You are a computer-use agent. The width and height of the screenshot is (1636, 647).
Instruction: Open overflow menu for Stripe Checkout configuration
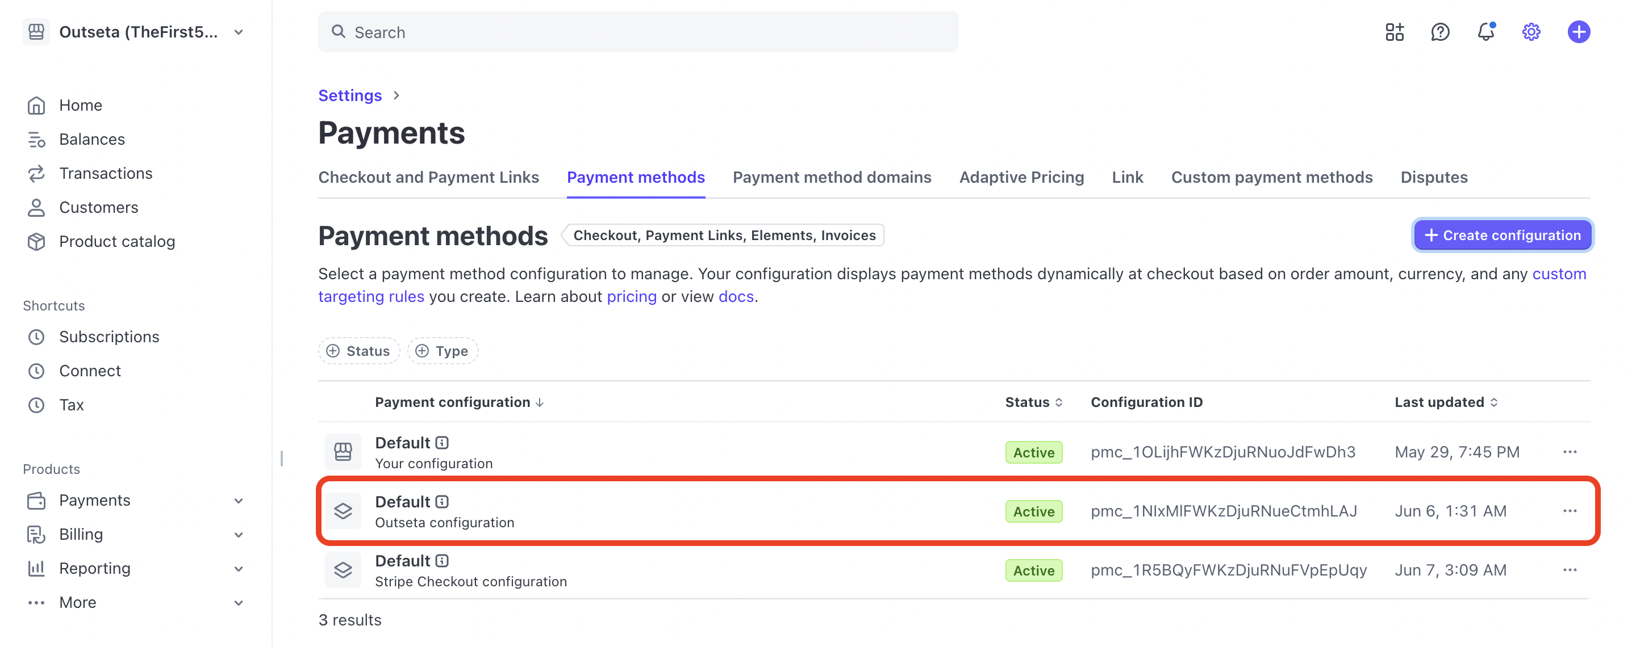click(1570, 570)
